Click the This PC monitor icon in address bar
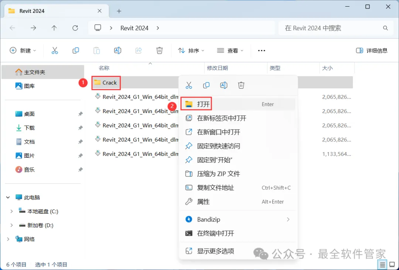 pos(98,28)
